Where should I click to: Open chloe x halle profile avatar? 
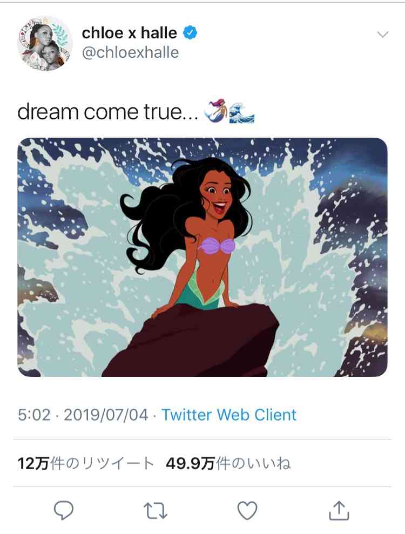[x=45, y=43]
